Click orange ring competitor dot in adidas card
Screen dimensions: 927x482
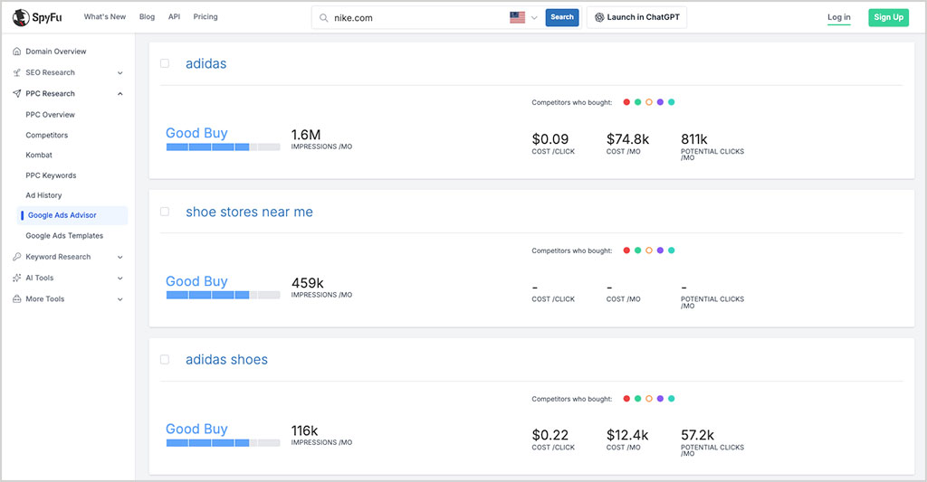pos(649,102)
